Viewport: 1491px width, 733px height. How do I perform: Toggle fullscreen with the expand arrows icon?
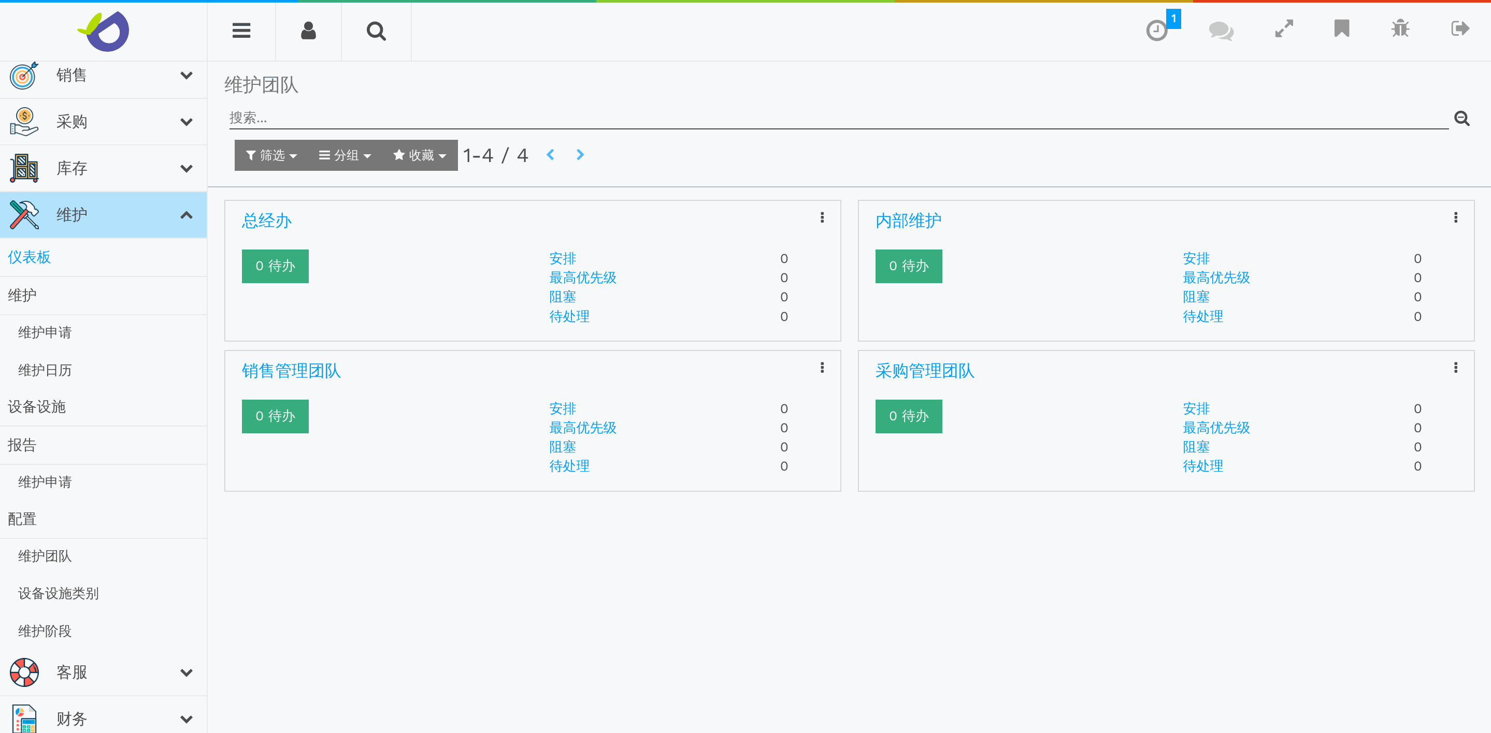(1283, 29)
